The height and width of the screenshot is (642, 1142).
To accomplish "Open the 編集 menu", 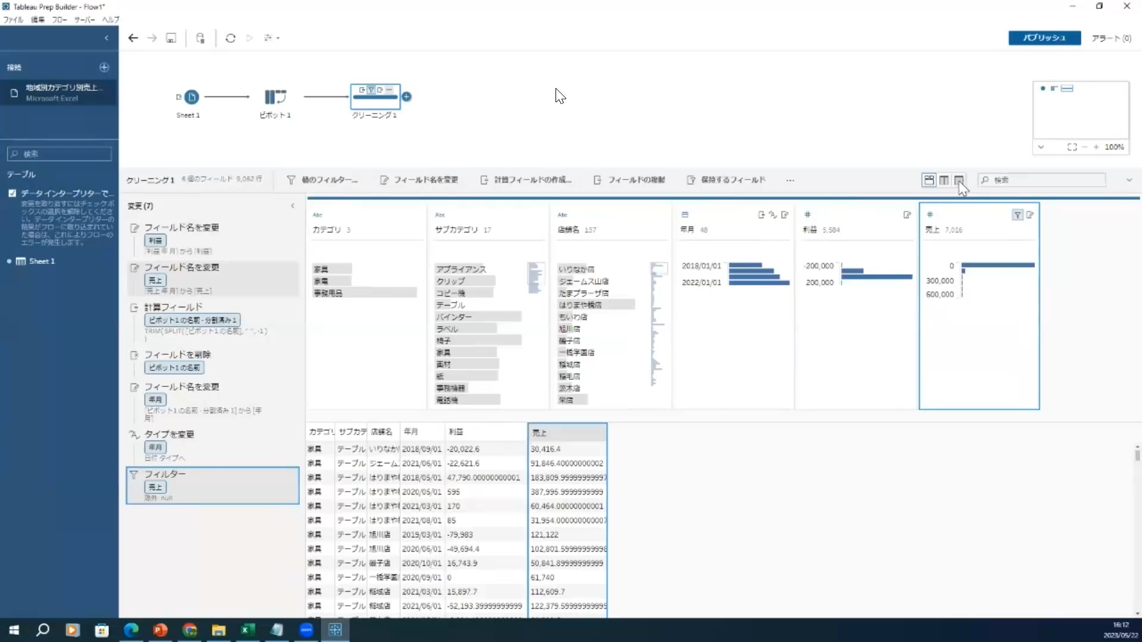I will pos(37,20).
